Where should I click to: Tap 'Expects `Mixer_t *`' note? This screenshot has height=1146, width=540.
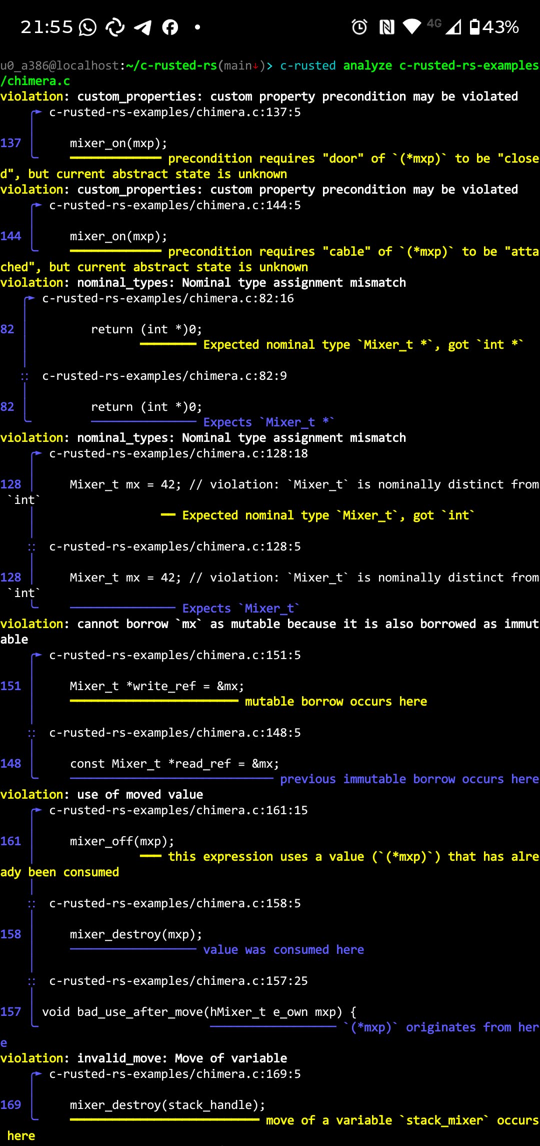[268, 422]
